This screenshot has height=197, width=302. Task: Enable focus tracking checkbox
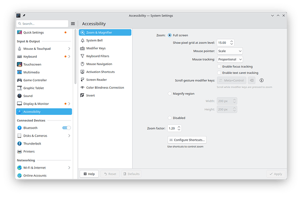pos(219,66)
